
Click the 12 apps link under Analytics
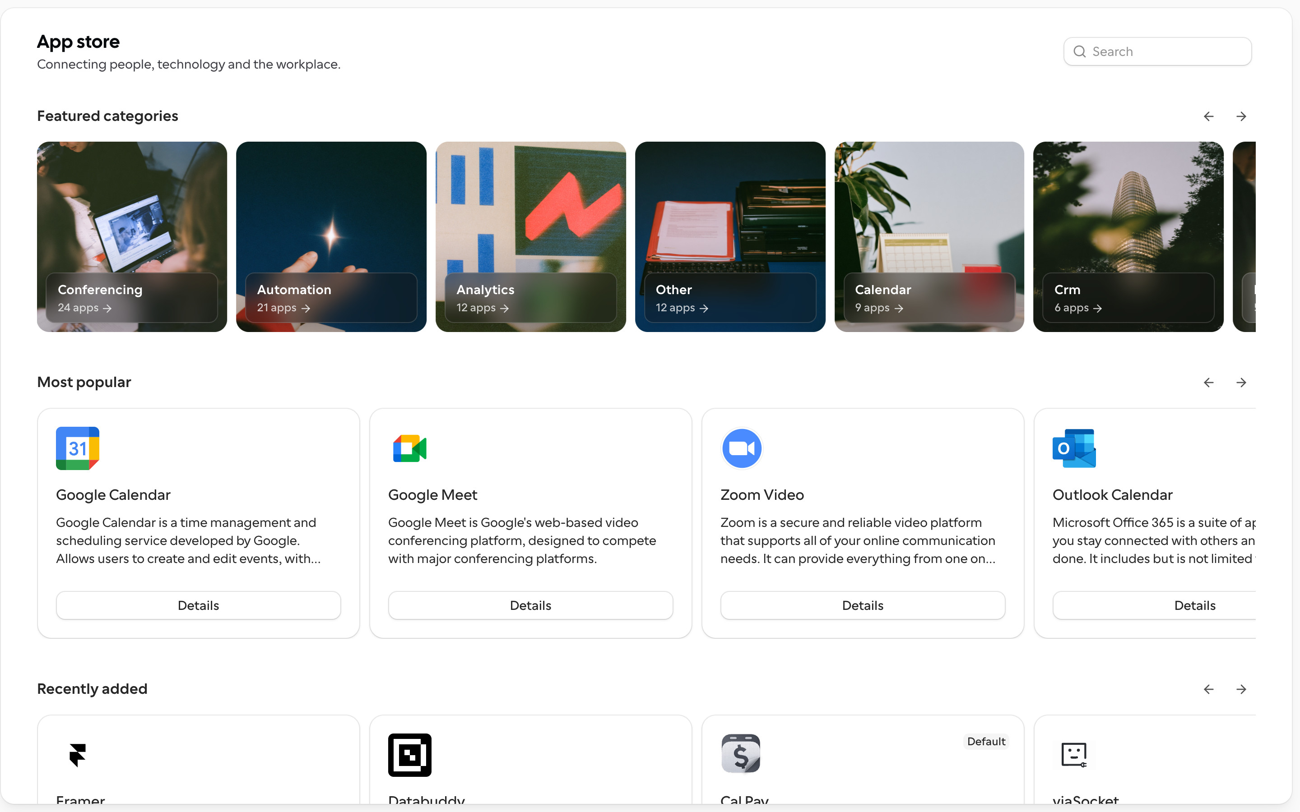pos(483,308)
